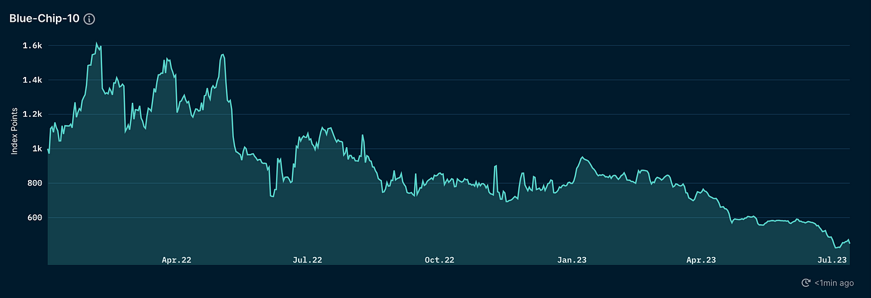Click the Blue-Chip-10 chart title
This screenshot has height=298, width=871.
(x=44, y=19)
